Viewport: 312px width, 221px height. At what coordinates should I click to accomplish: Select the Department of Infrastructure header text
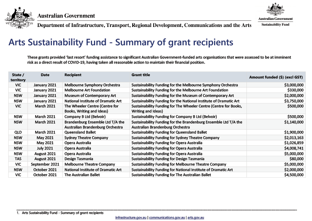(x=144, y=25)
